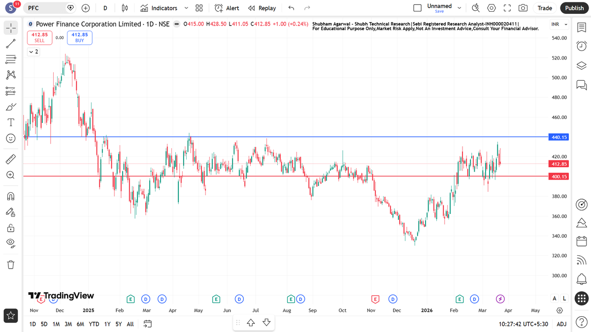Select the 3M date range
The width and height of the screenshot is (591, 332).
(68, 324)
